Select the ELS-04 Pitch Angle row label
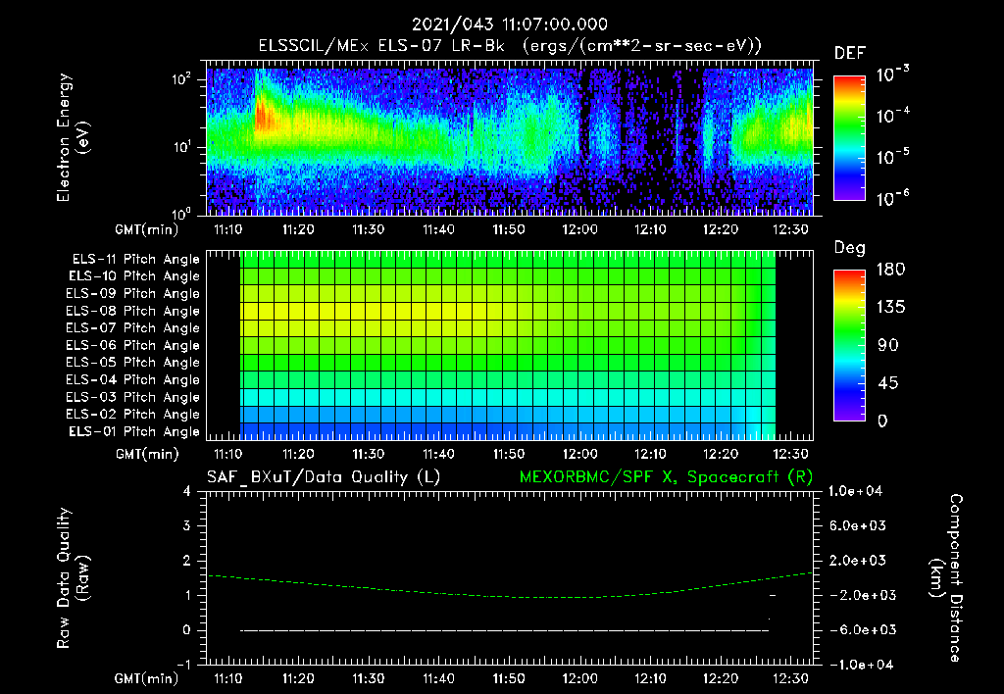1004x694 pixels. click(133, 379)
